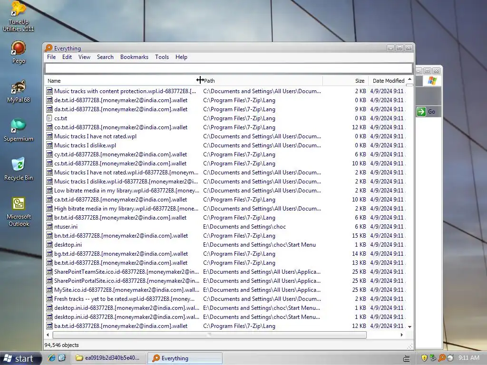Click icon beside Music tracks I dislike.wpl
The width and height of the screenshot is (487, 365).
[x=49, y=145]
